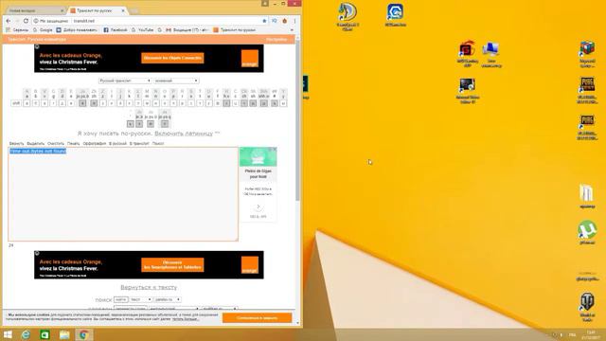
Task: Open the текст search type dropdown
Action: pos(141,299)
